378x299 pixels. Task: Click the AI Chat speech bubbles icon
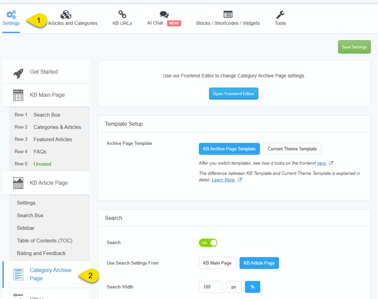(164, 14)
